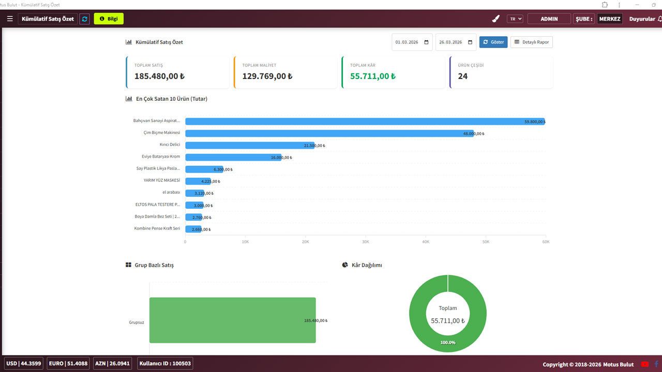Click the green Grupsuz sales bar
This screenshot has height=372, width=662.
point(232,320)
